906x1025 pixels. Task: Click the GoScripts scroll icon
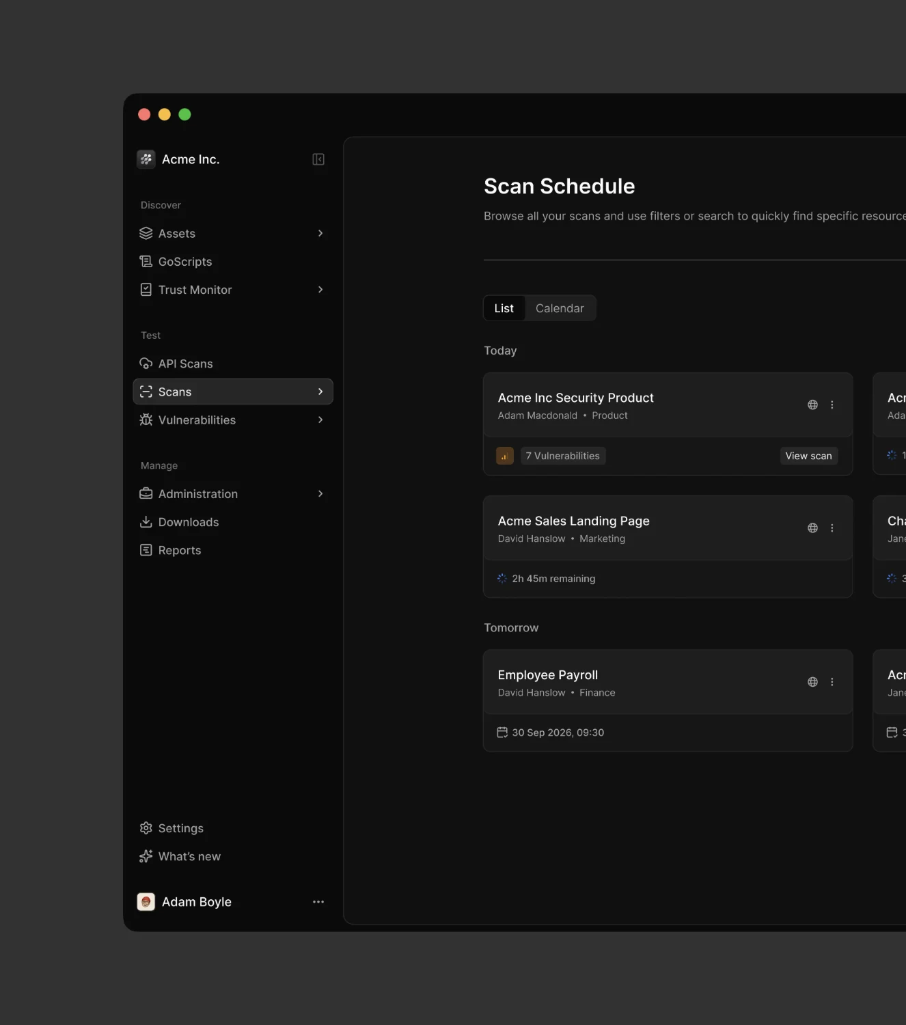[x=146, y=262]
